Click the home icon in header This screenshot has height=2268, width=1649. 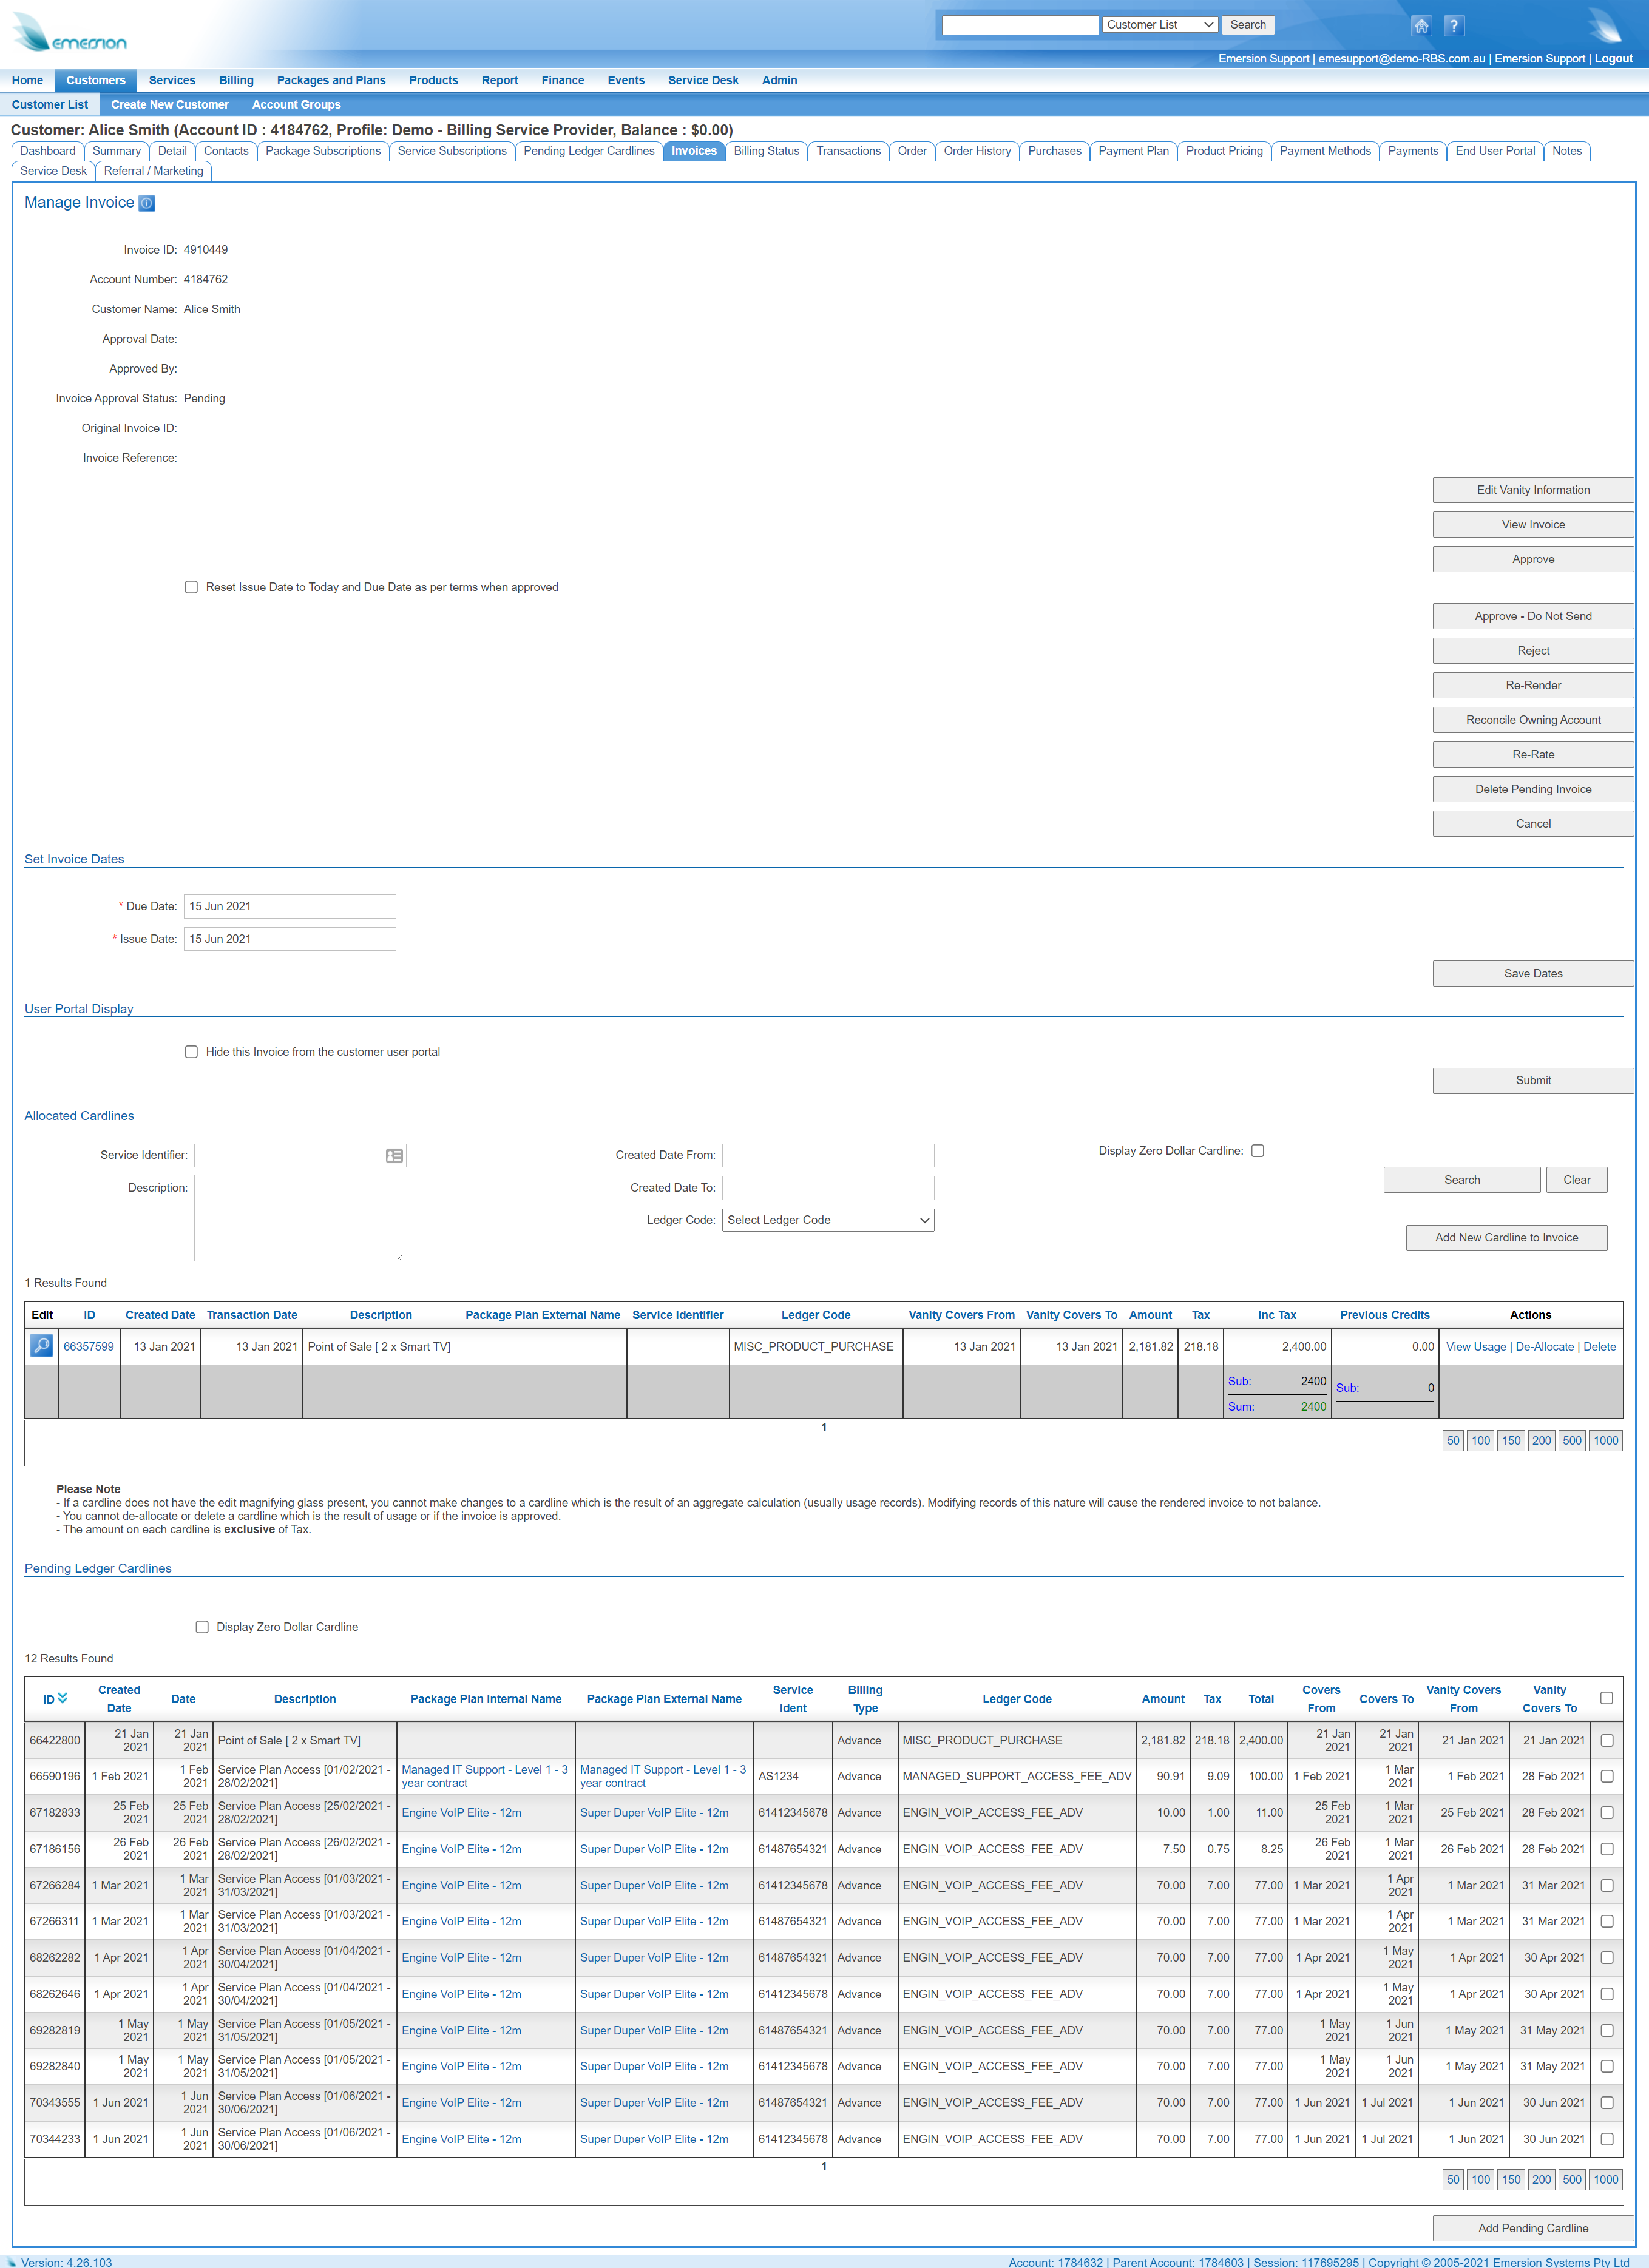1421,26
